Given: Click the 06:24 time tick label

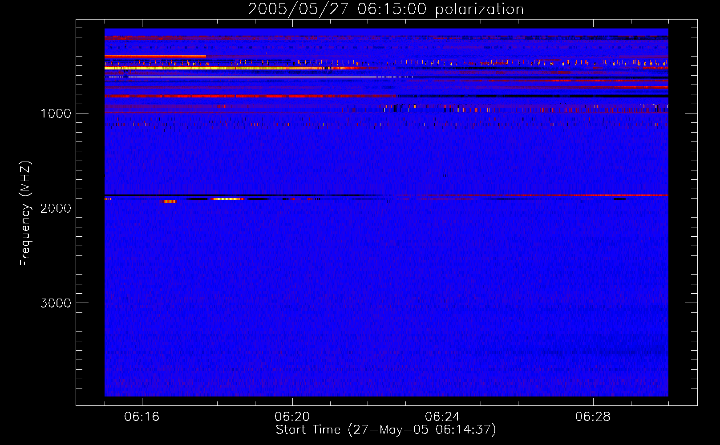Looking at the screenshot, I should (443, 417).
